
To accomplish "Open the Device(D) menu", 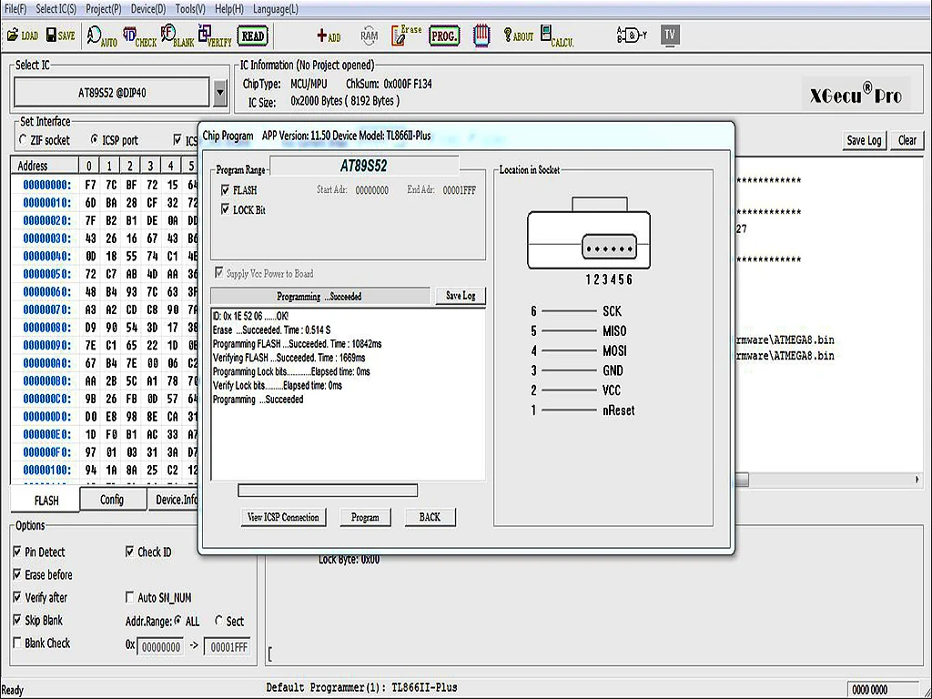I will tap(148, 9).
